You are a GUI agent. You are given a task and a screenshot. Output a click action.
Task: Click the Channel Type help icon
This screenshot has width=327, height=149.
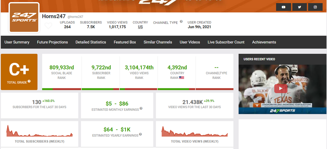pyautogui.click(x=181, y=22)
